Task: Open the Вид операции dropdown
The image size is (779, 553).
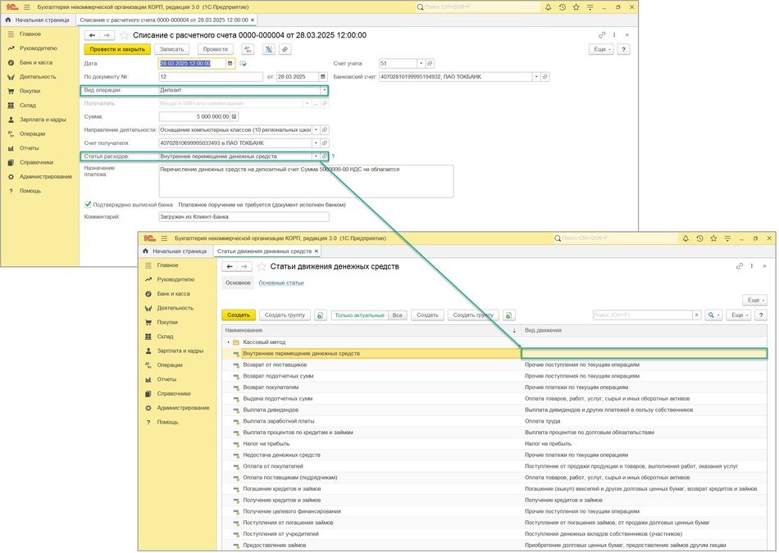Action: pos(324,90)
